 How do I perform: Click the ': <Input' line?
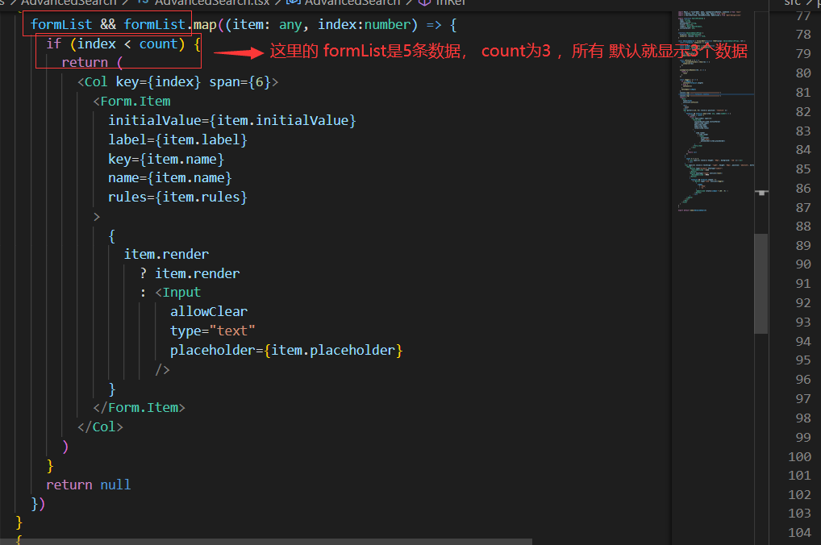(170, 293)
